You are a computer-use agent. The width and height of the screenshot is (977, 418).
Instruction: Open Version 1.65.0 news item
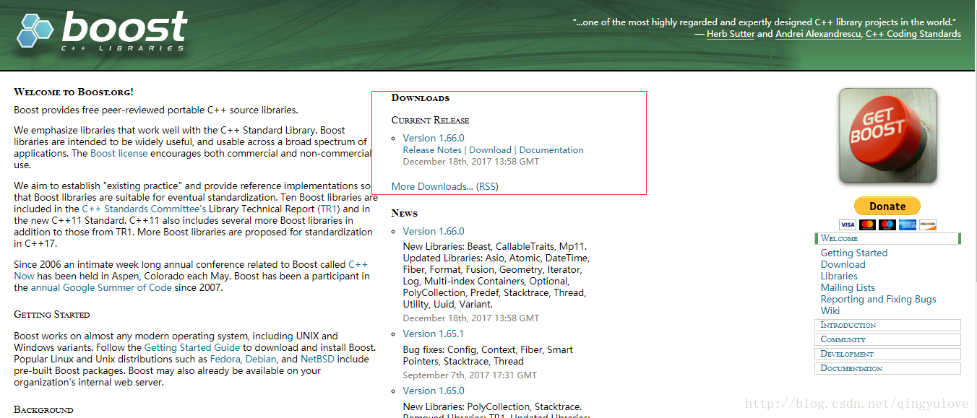[434, 391]
